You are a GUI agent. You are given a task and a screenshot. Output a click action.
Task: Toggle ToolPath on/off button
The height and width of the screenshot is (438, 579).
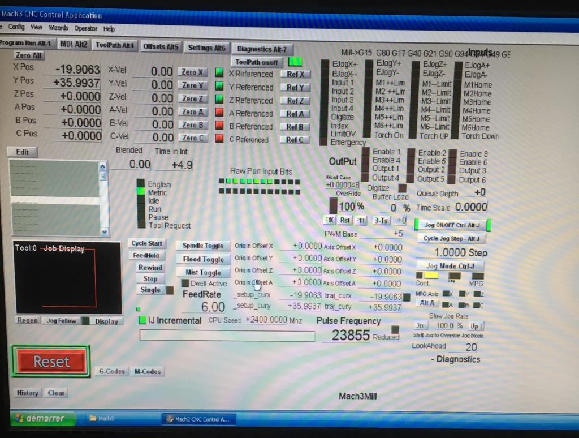tap(257, 62)
